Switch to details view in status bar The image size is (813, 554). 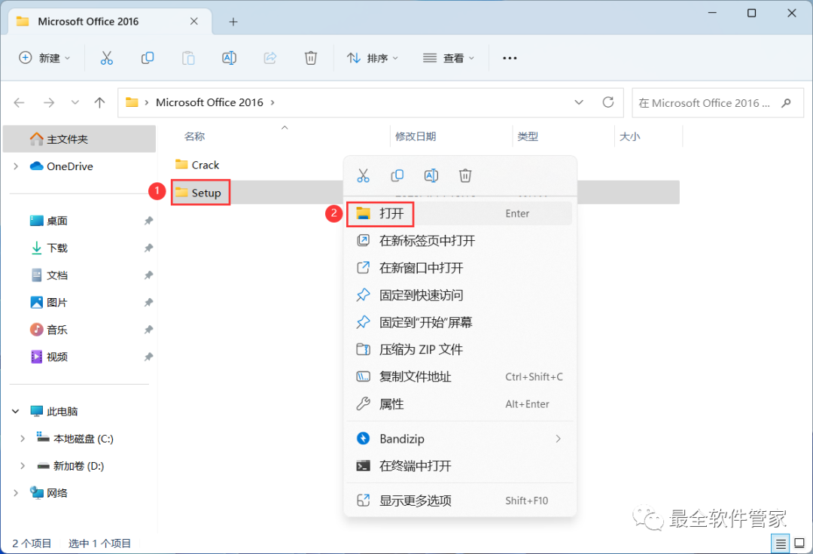(781, 543)
